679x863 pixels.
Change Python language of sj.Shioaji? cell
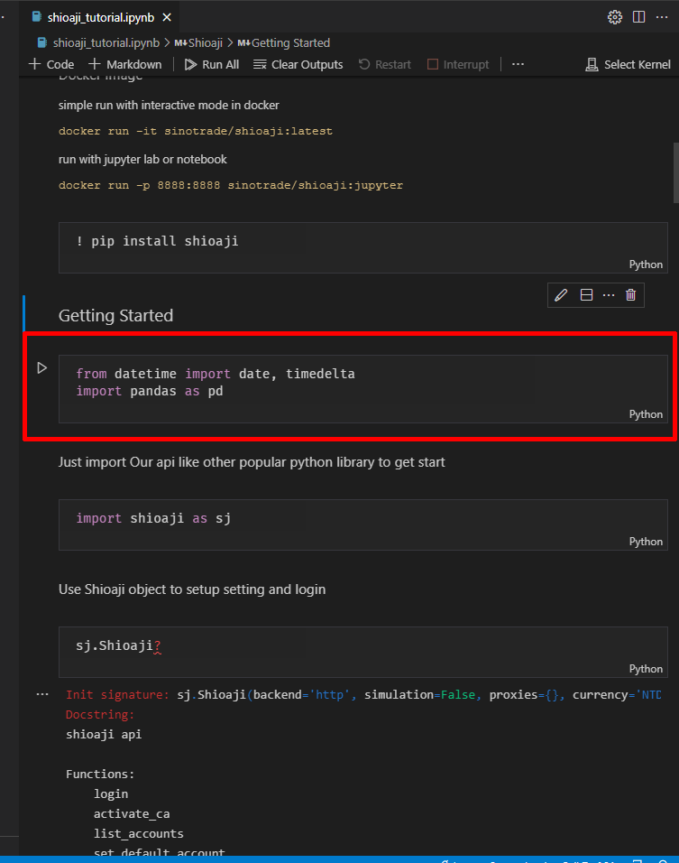point(646,668)
